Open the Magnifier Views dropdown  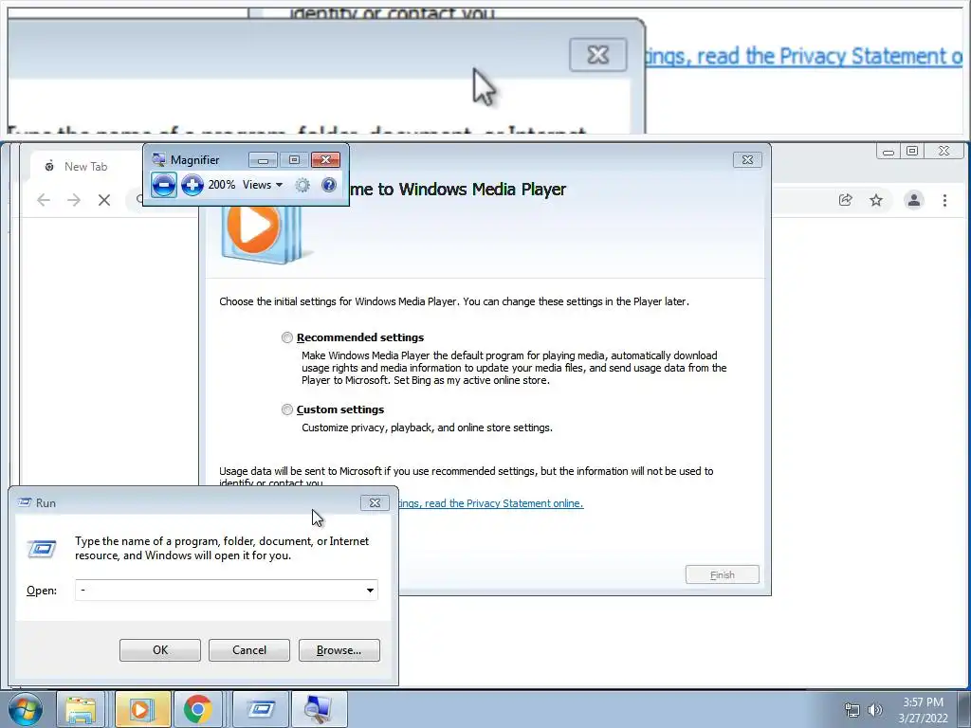(x=263, y=185)
